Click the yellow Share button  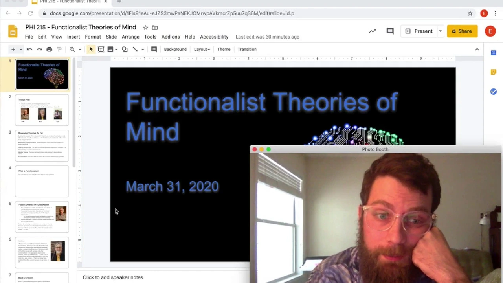462,31
